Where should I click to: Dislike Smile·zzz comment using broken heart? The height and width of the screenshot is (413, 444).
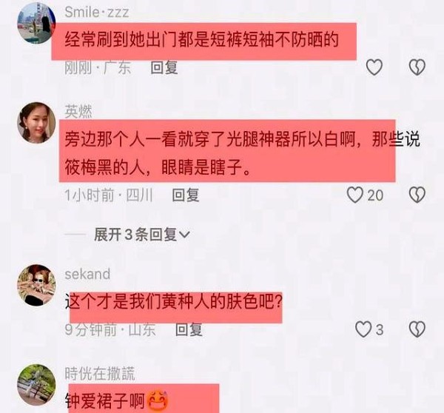coord(417,67)
